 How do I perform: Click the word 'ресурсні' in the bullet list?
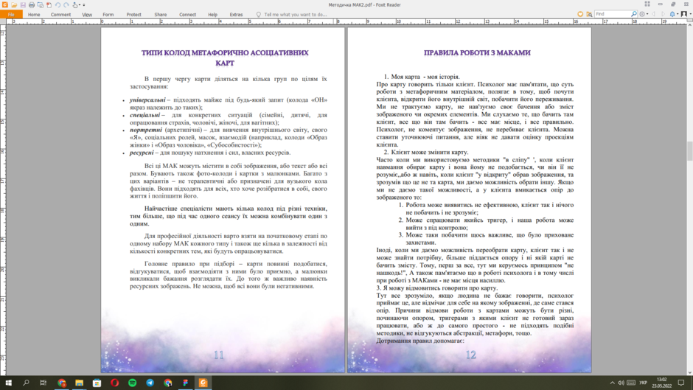(x=142, y=153)
